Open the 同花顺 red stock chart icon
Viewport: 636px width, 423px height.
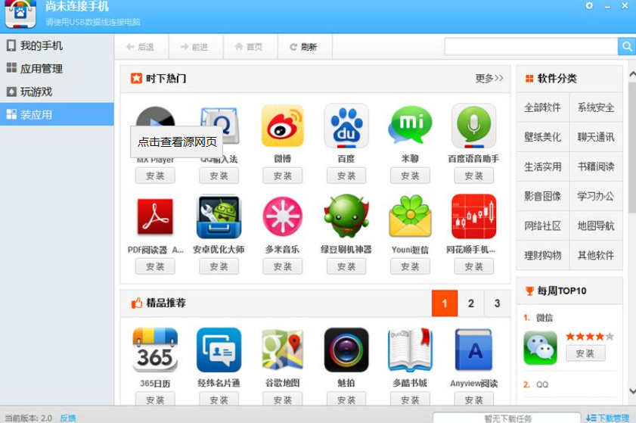tap(473, 216)
